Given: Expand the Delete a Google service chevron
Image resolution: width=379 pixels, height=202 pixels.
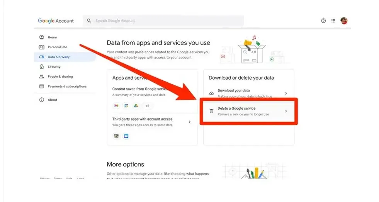Looking at the screenshot, I should coord(286,111).
